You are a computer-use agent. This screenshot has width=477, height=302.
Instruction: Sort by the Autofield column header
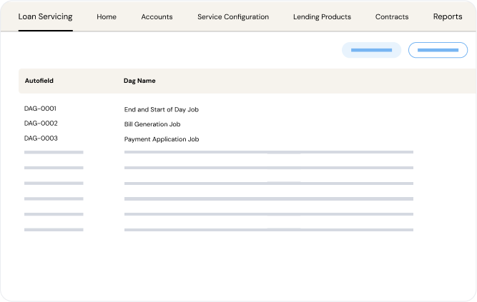[x=39, y=81]
